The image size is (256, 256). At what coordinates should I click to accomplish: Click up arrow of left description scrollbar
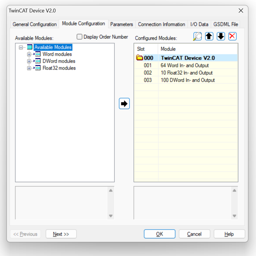click(x=111, y=190)
